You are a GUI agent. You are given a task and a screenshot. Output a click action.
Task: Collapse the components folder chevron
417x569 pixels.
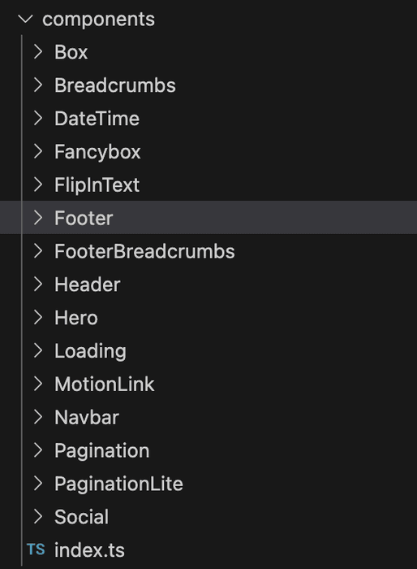coord(25,19)
